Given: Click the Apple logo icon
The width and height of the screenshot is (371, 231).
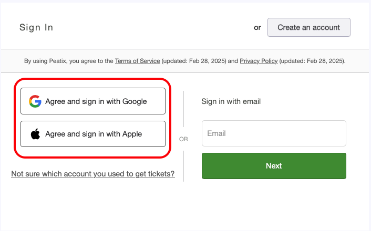Looking at the screenshot, I should 35,134.
